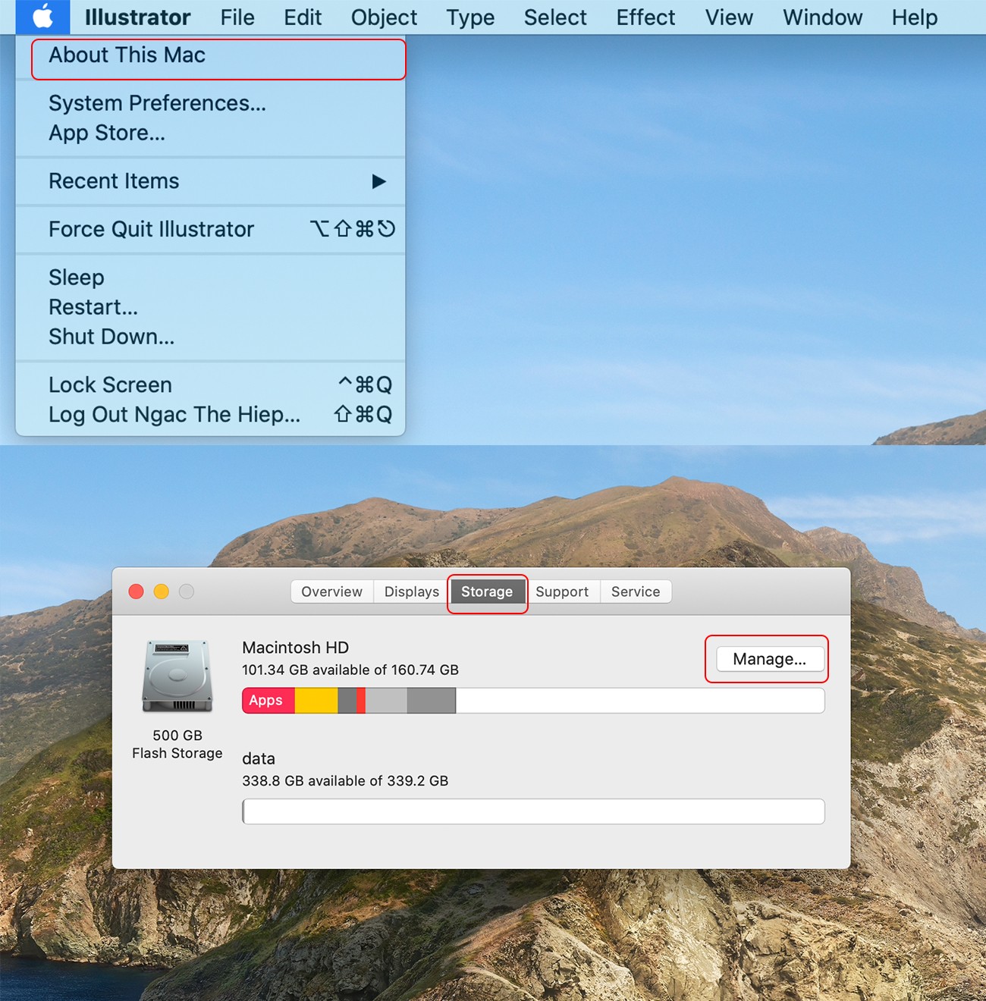986x1001 pixels.
Task: Switch to the Overview tab
Action: point(331,591)
